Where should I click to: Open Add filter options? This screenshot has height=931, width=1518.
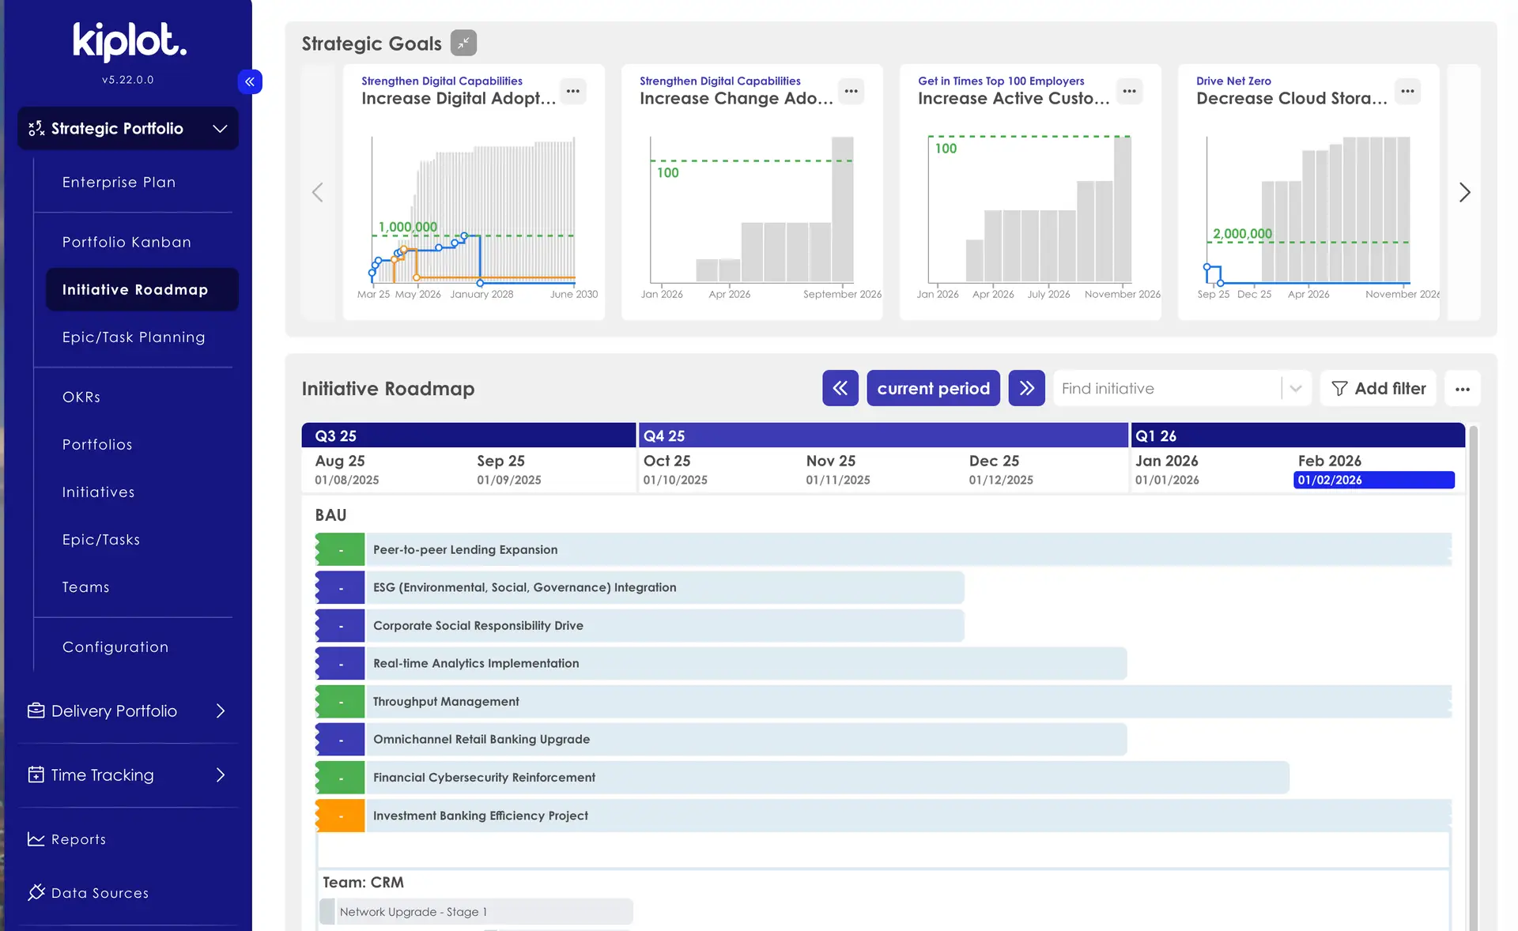[1378, 388]
